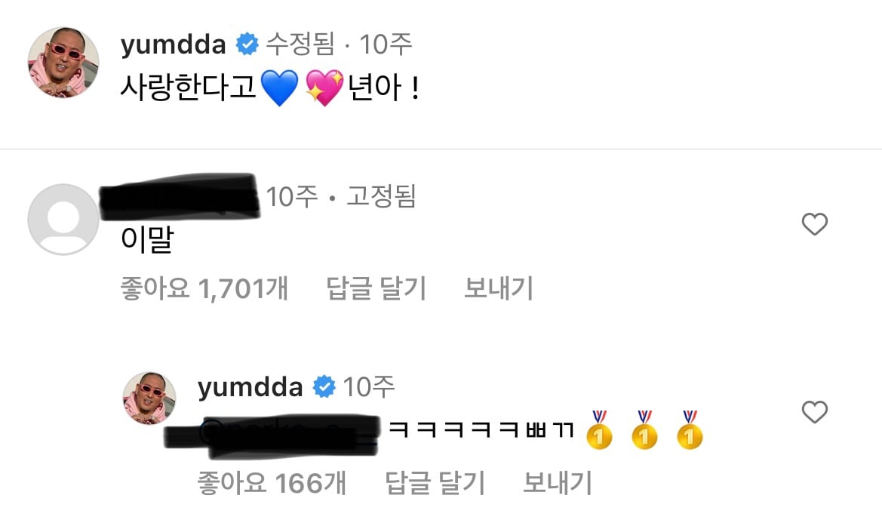Click the verified badge in yumdda's reply
The image size is (882, 526).
point(324,386)
